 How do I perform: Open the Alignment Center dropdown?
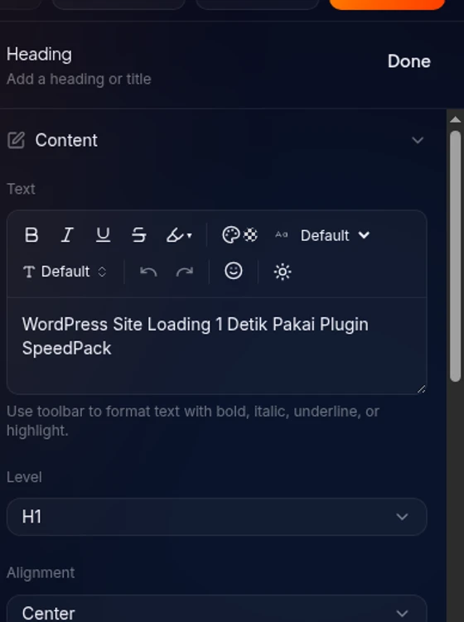[x=217, y=609]
